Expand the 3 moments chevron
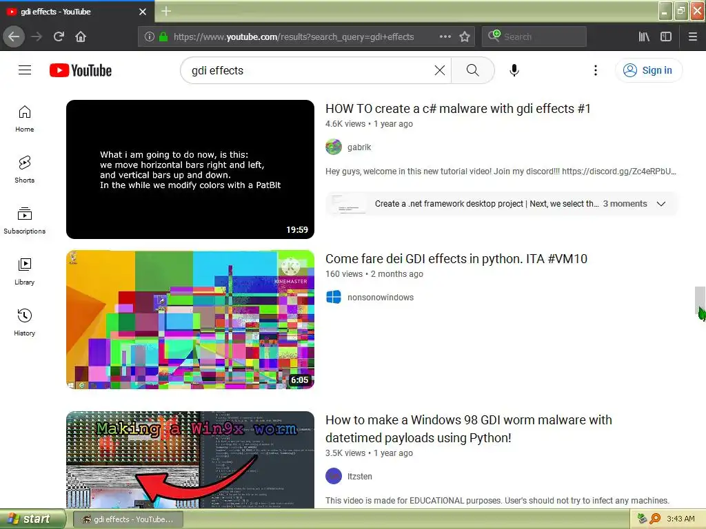Viewport: 706px width, 529px height. 660,204
